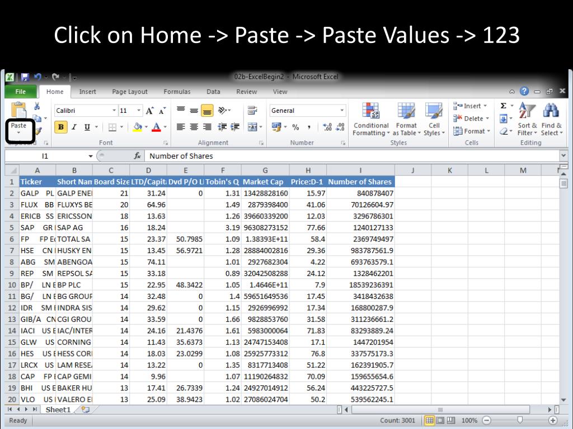Open Conditional Formatting dropdown
This screenshot has width=573, height=429.
tap(371, 119)
